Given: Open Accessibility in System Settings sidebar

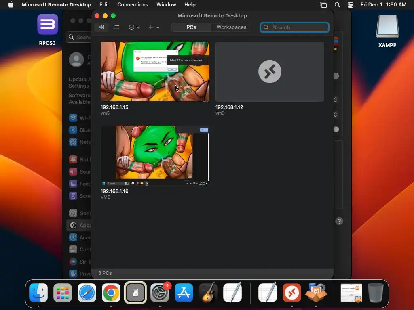Looking at the screenshot, I should (80, 237).
